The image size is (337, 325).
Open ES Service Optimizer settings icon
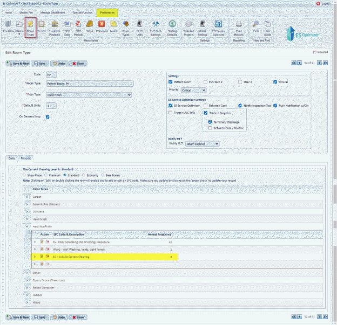tap(218, 26)
